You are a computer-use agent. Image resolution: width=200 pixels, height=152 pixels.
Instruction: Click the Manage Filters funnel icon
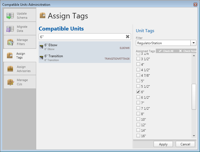click(10, 42)
